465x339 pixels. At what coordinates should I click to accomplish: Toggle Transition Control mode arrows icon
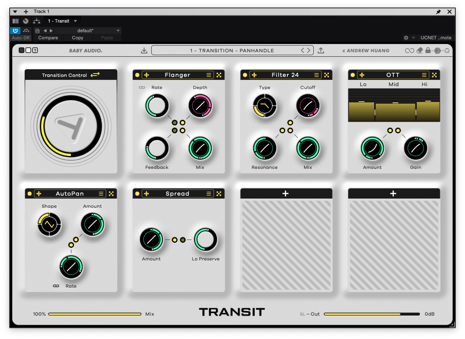[x=95, y=75]
